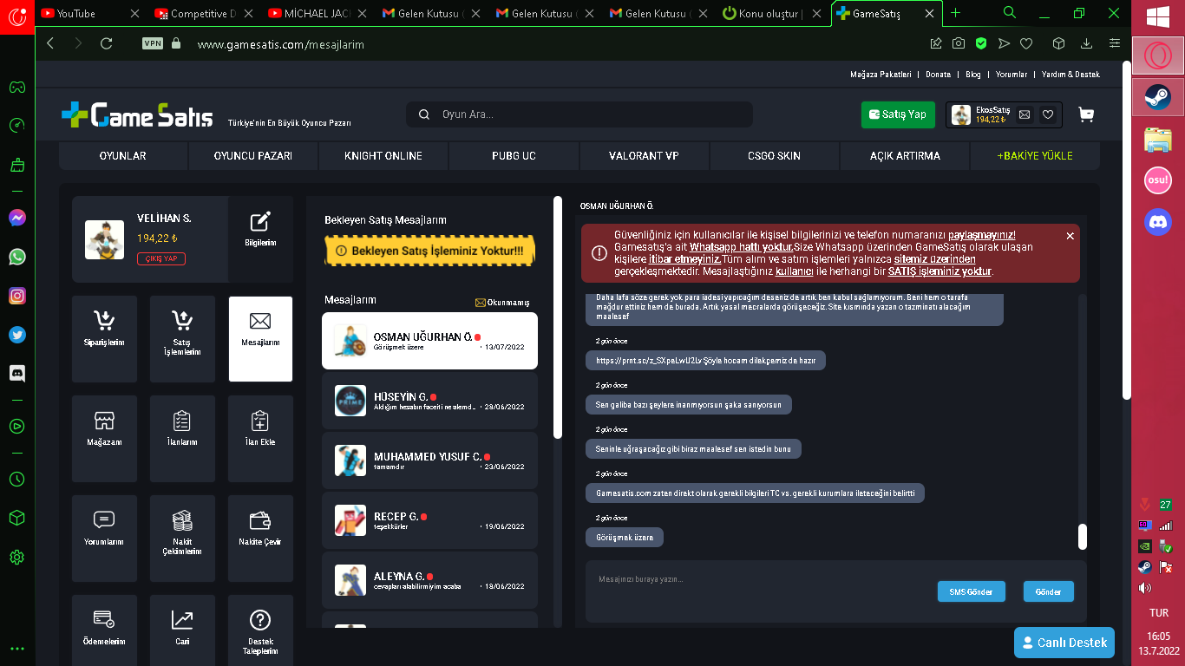This screenshot has width=1185, height=666.
Task: Open the Yorumlarım comments tile
Action: pos(104,539)
